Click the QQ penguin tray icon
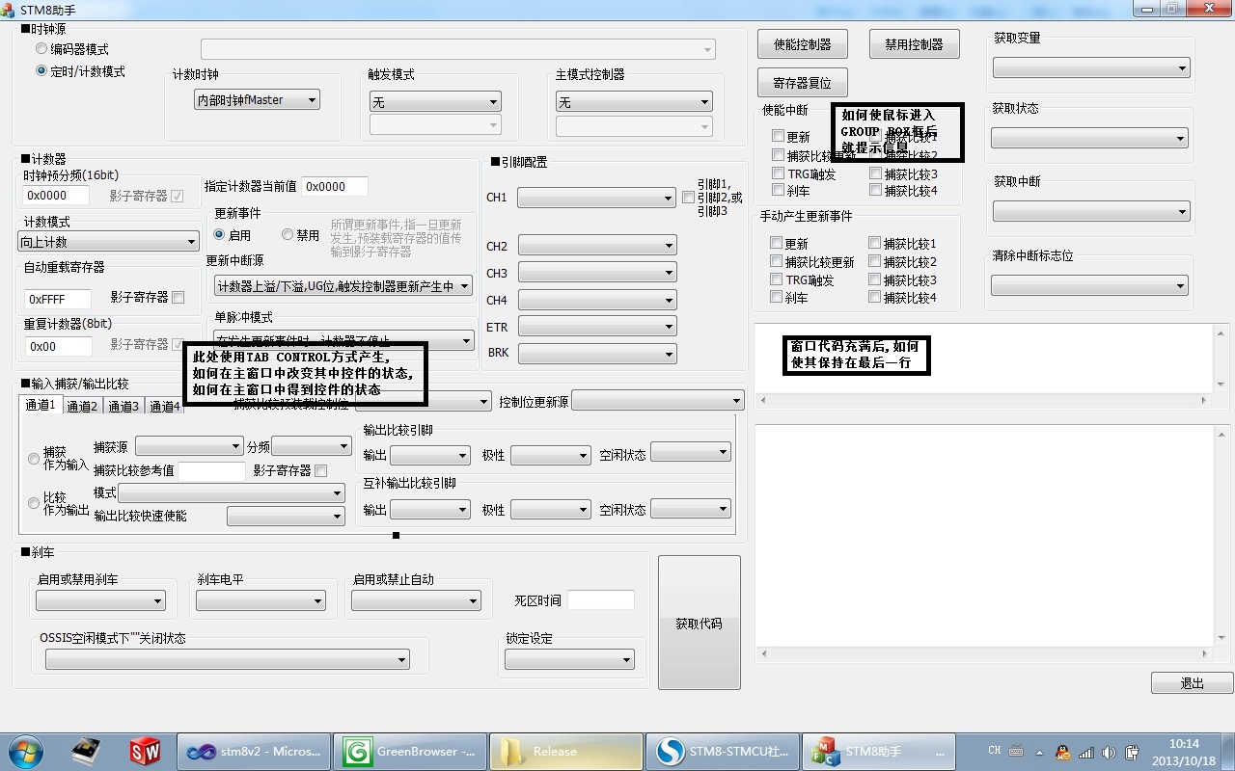 (1062, 752)
